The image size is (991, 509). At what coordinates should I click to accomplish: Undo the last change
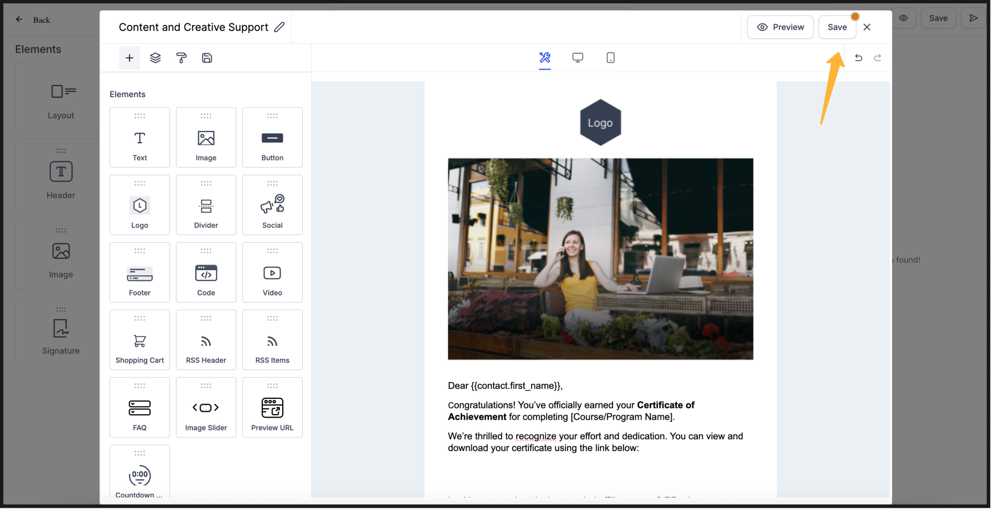[858, 58]
